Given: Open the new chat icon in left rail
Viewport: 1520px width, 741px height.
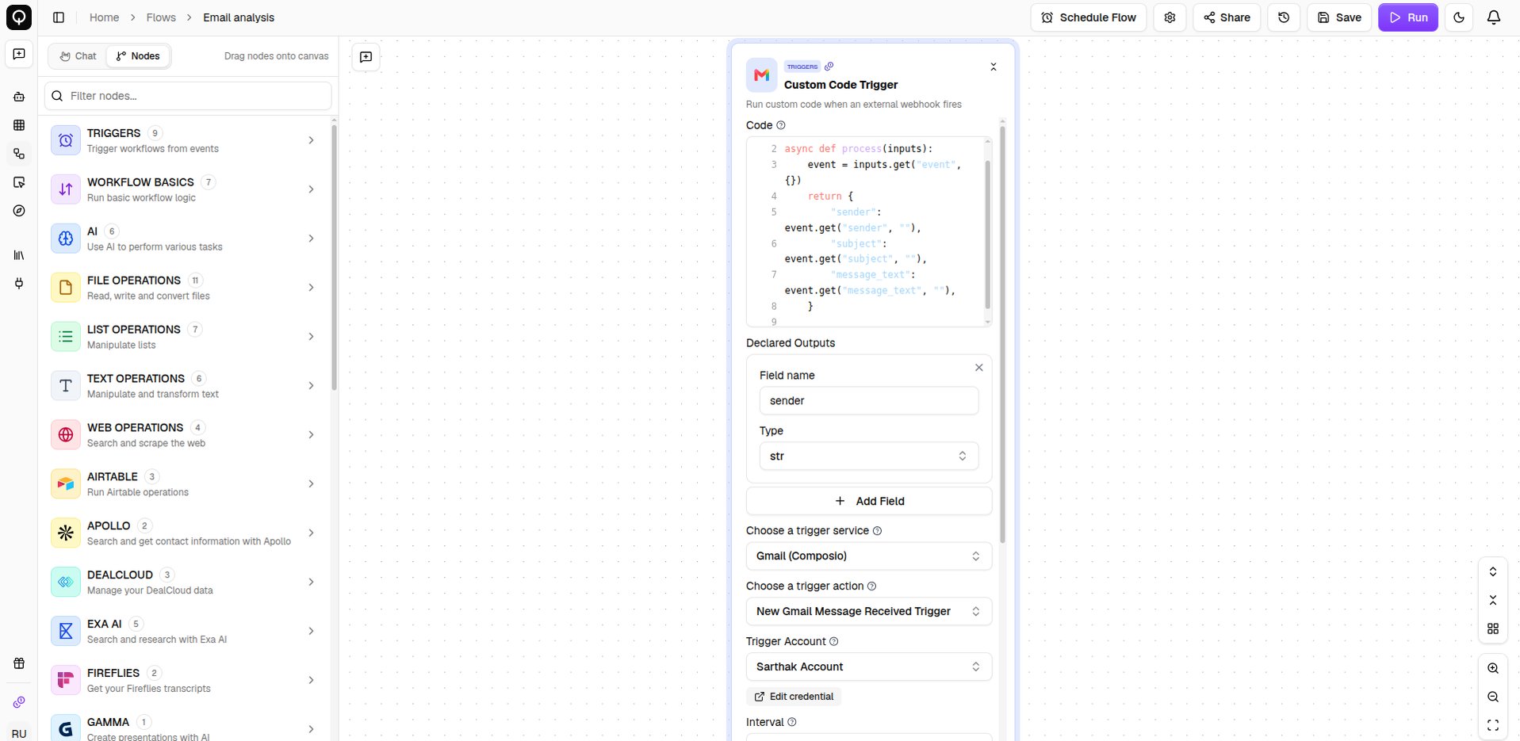Looking at the screenshot, I should (x=19, y=54).
